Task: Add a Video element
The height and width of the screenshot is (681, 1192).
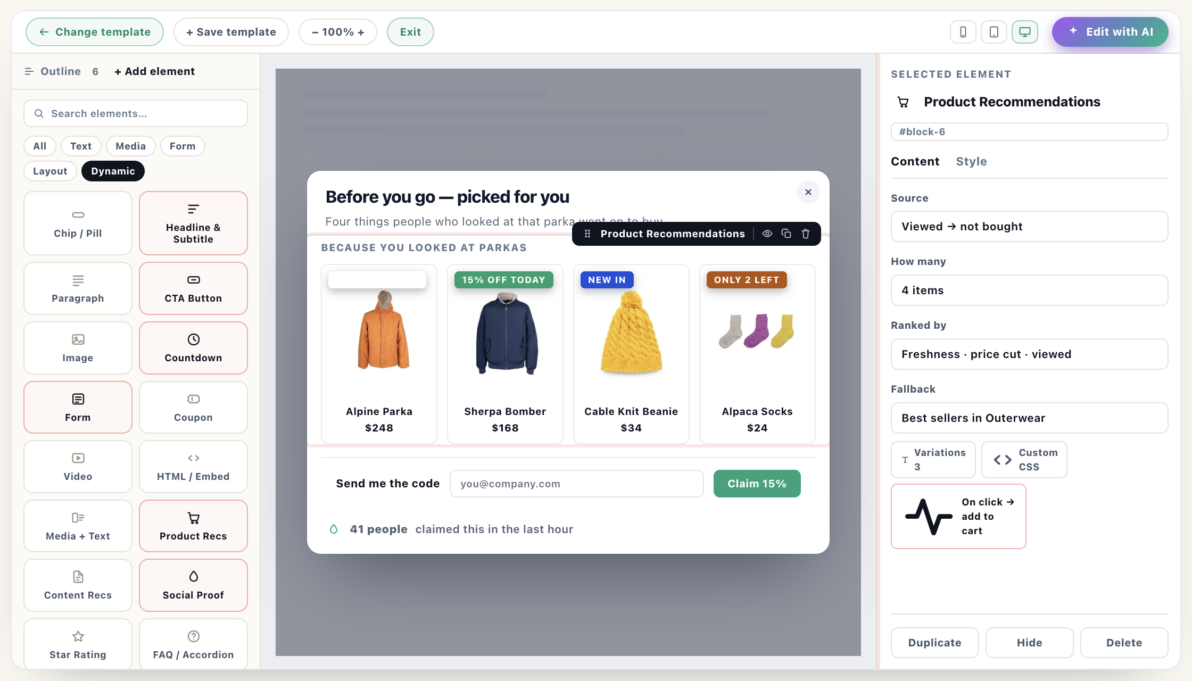Action: tap(78, 467)
